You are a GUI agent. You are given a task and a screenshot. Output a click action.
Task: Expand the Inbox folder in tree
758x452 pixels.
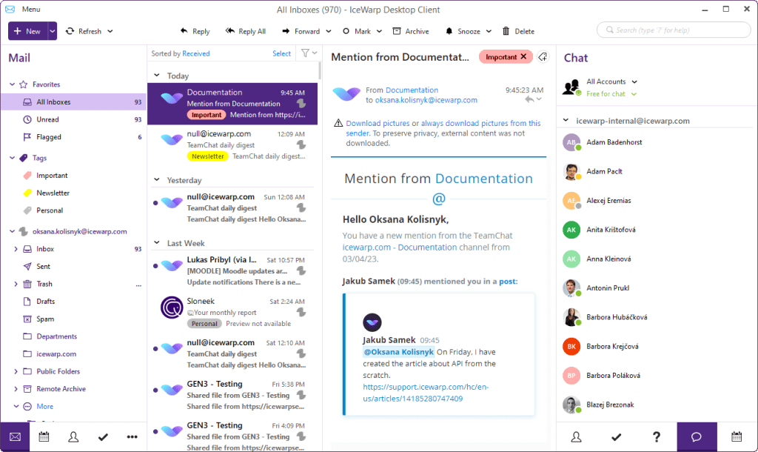[16, 249]
